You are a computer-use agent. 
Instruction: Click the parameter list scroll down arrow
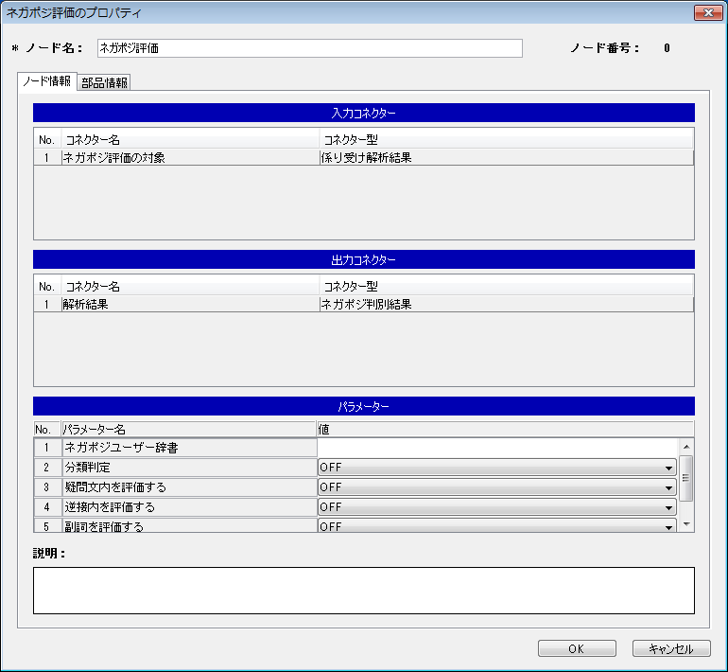point(686,524)
